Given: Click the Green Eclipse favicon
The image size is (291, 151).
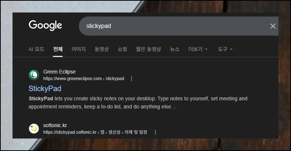Looking at the screenshot, I should 34,75.
